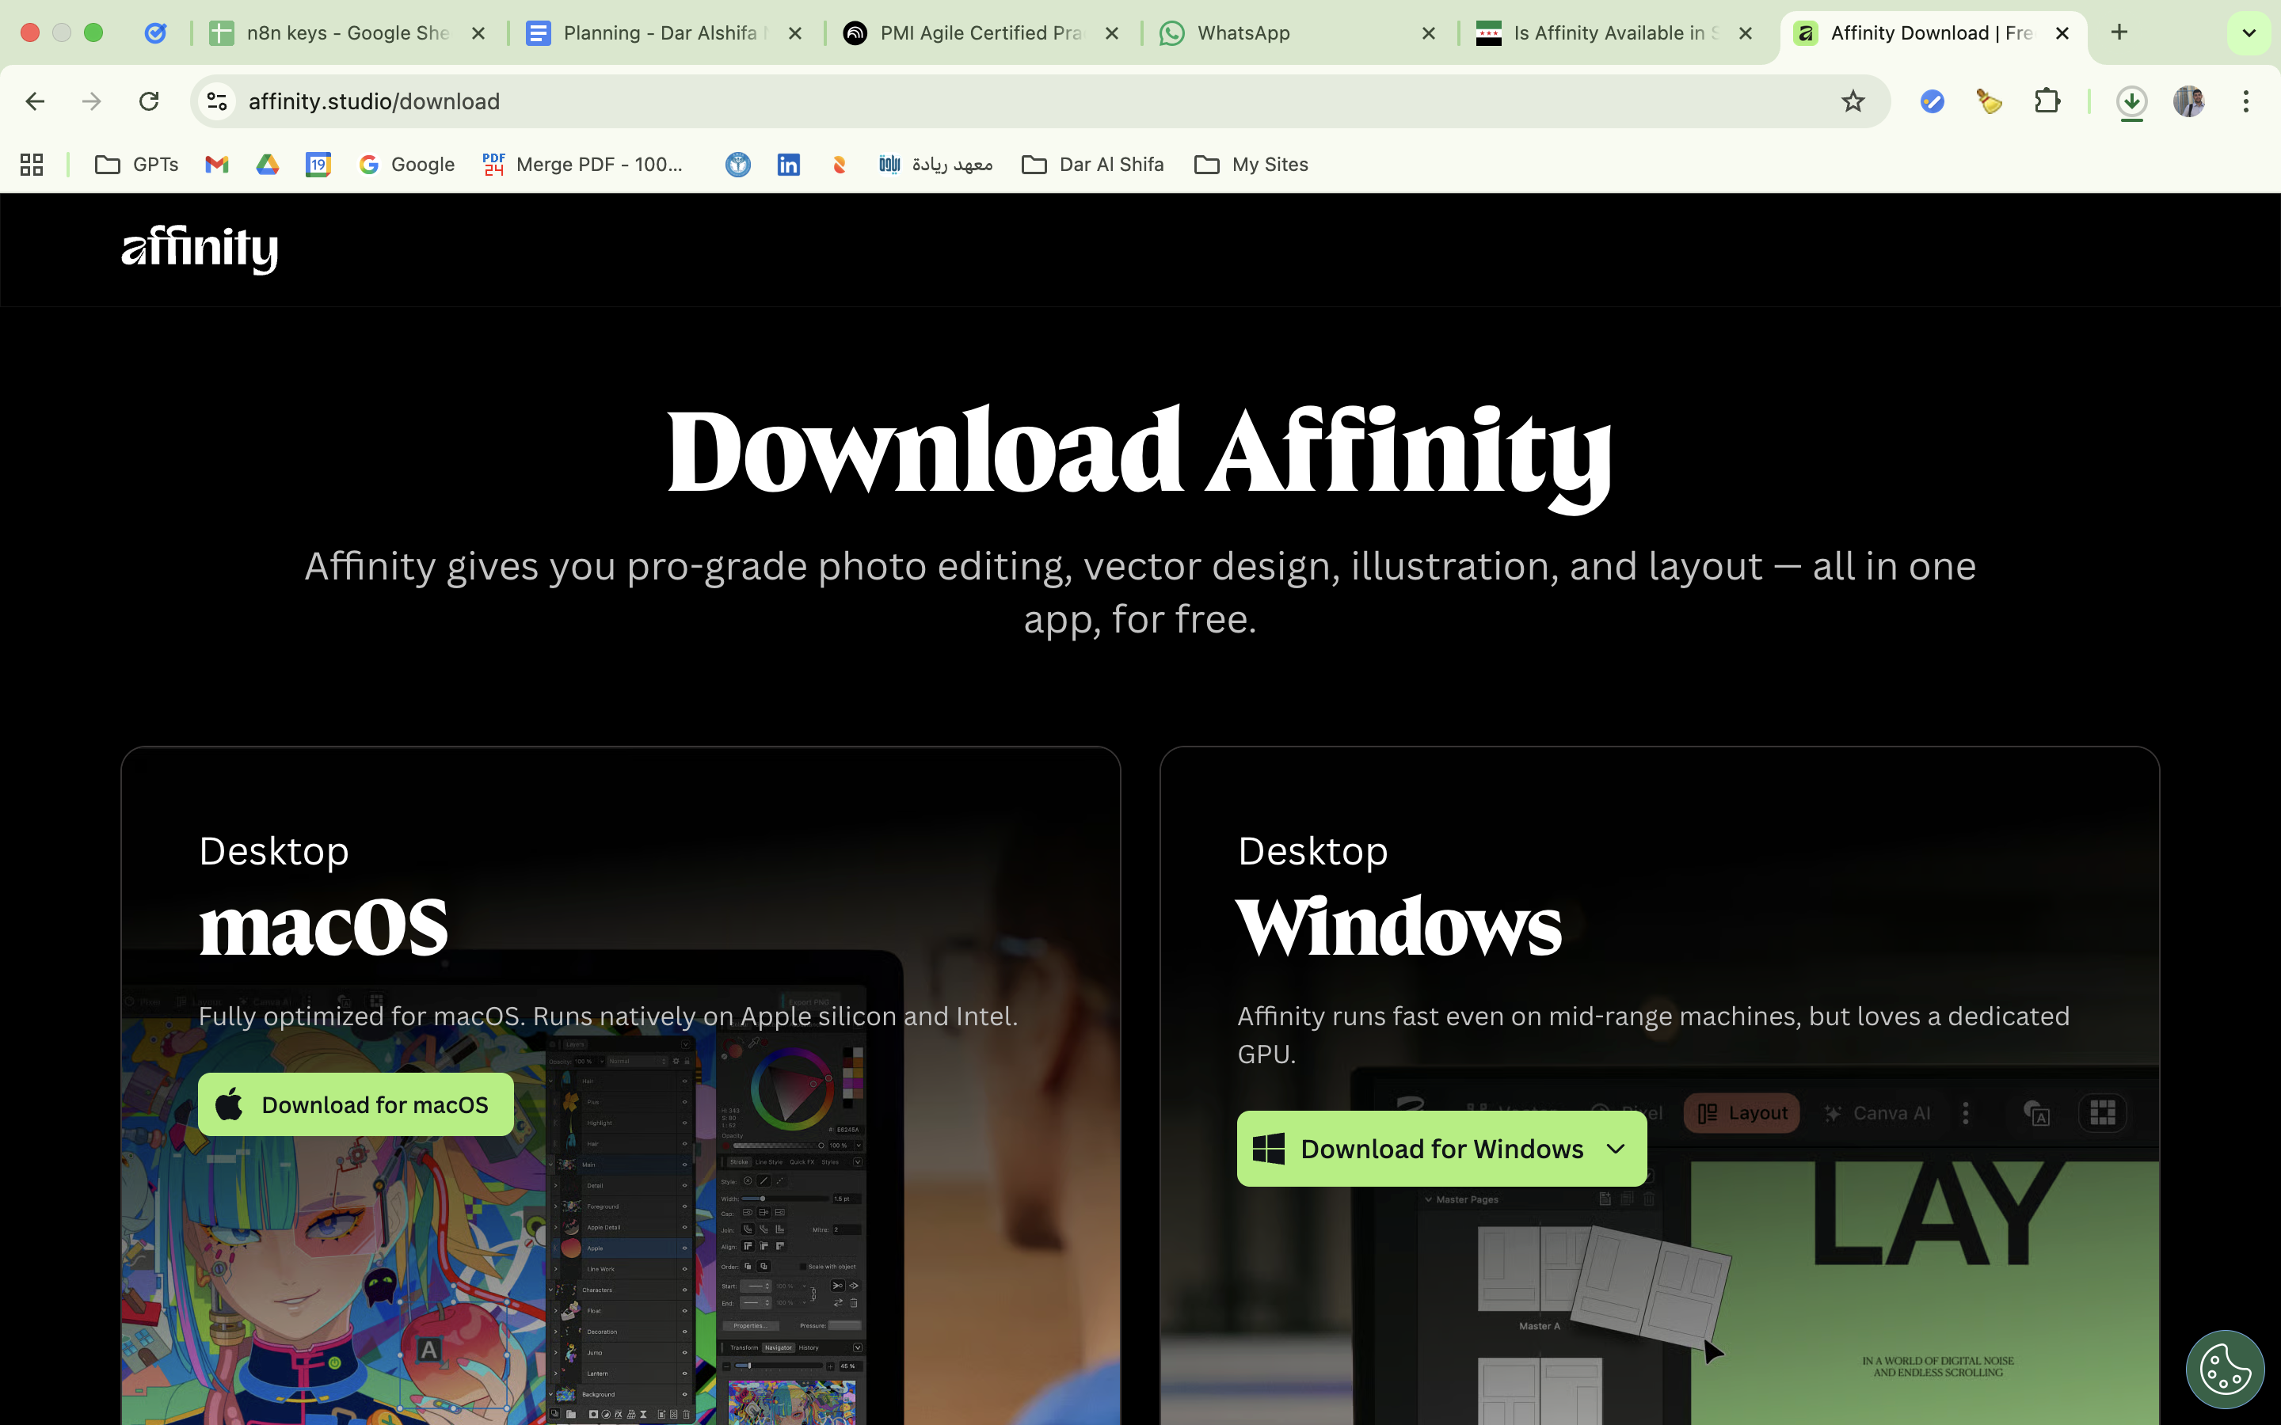Click the Affinity logo in header
Screen dimensions: 2281x1425
(200, 249)
